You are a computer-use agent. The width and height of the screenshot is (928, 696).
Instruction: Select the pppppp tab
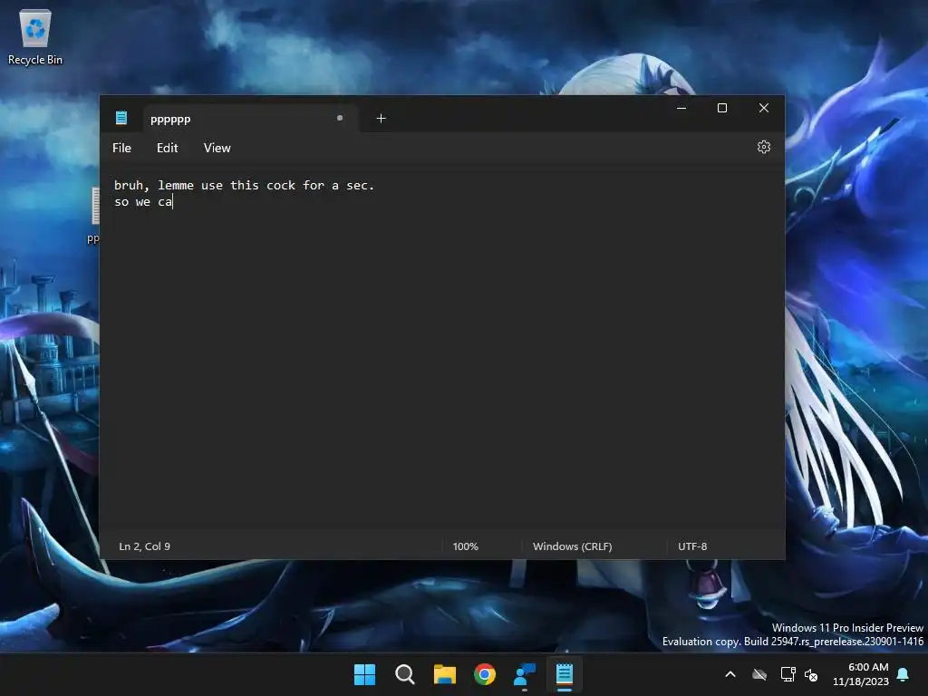pos(250,119)
